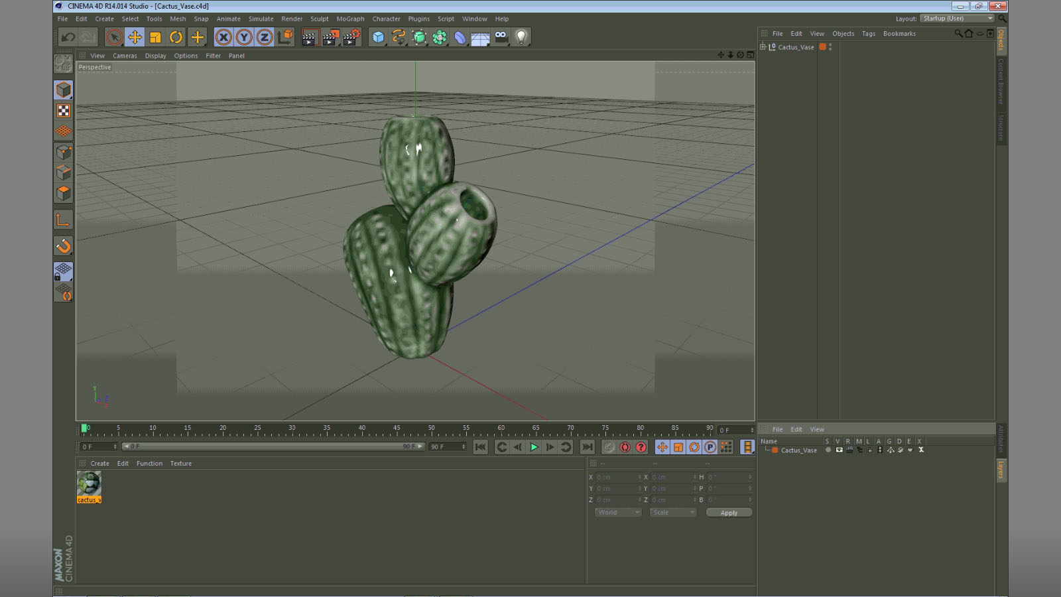Open the Sculpt menu
Image resolution: width=1061 pixels, height=597 pixels.
(x=319, y=19)
